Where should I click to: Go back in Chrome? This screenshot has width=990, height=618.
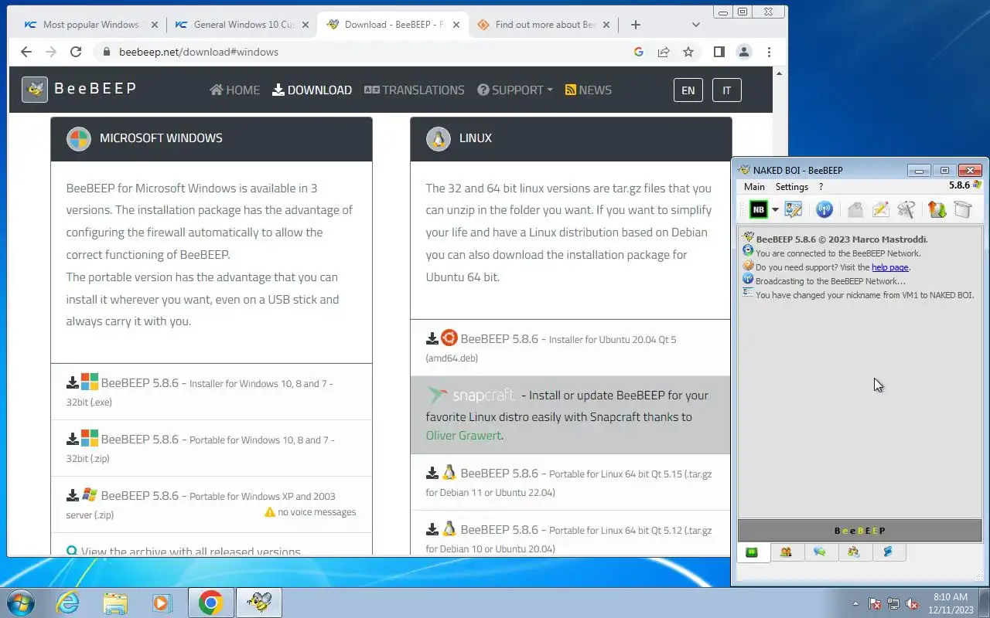[26, 52]
